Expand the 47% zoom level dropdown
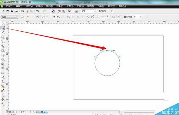The width and height of the screenshot is (179, 115). (x=94, y=11)
